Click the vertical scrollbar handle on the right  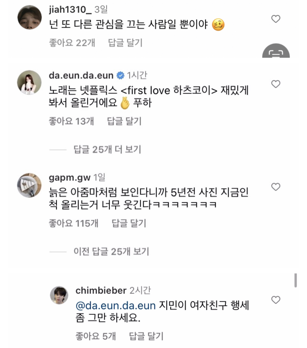click(x=296, y=281)
